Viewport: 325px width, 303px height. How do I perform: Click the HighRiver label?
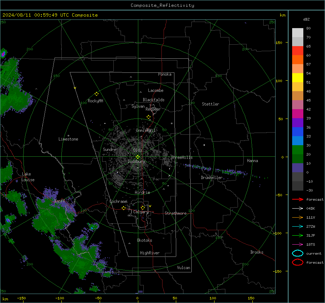150,253
